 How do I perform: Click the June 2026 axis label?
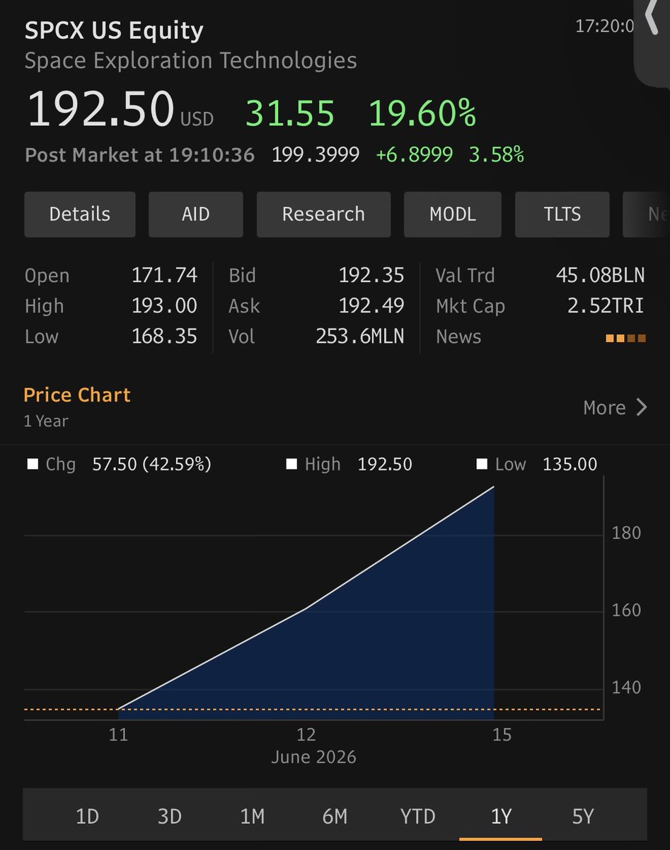314,757
